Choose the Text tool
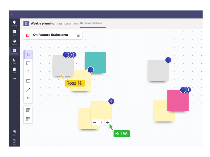Image resolution: width=210 pixels, height=157 pixels. click(28, 72)
